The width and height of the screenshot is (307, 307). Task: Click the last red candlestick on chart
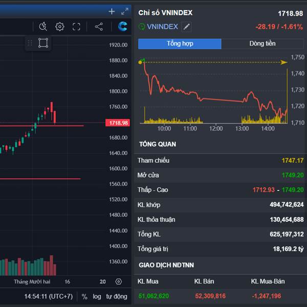(x=55, y=117)
